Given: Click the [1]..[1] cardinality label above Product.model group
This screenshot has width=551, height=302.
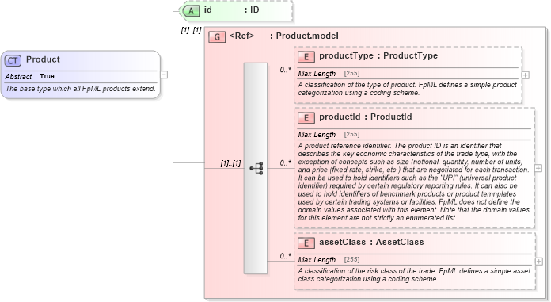Looking at the screenshot, I should 191,30.
